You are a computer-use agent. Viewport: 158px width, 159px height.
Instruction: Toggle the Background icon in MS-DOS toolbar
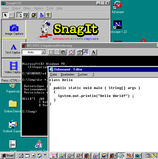pos(86,52)
